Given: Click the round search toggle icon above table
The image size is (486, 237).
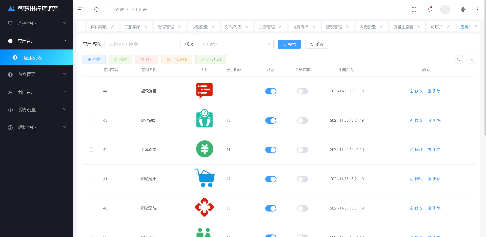Looking at the screenshot, I should [459, 60].
